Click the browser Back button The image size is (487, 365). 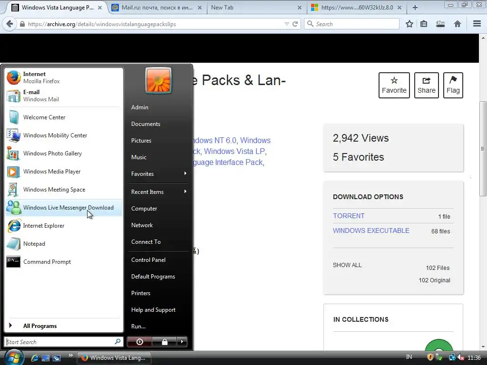(x=10, y=24)
